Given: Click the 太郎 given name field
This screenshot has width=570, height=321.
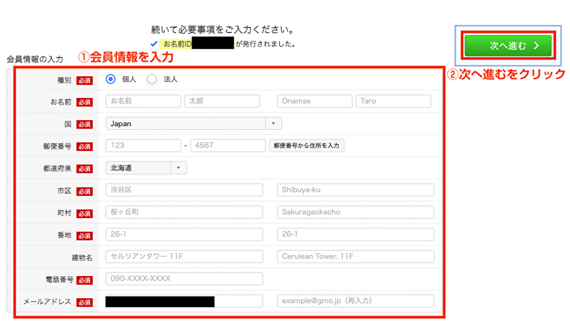Looking at the screenshot, I should coord(222,101).
